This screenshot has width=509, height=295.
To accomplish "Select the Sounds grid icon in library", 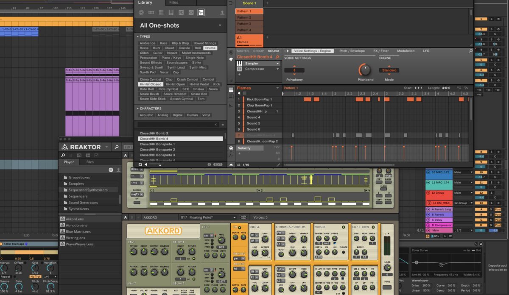I will pyautogui.click(x=161, y=13).
